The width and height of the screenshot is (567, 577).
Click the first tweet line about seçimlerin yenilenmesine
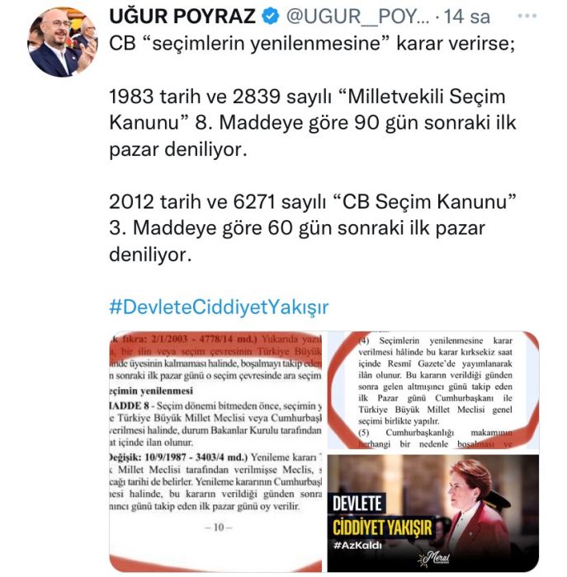pos(312,44)
